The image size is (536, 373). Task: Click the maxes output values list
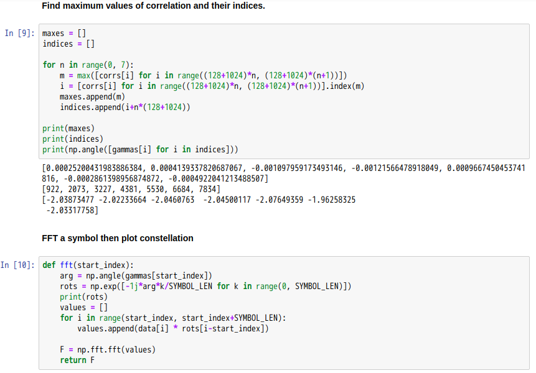[283, 173]
